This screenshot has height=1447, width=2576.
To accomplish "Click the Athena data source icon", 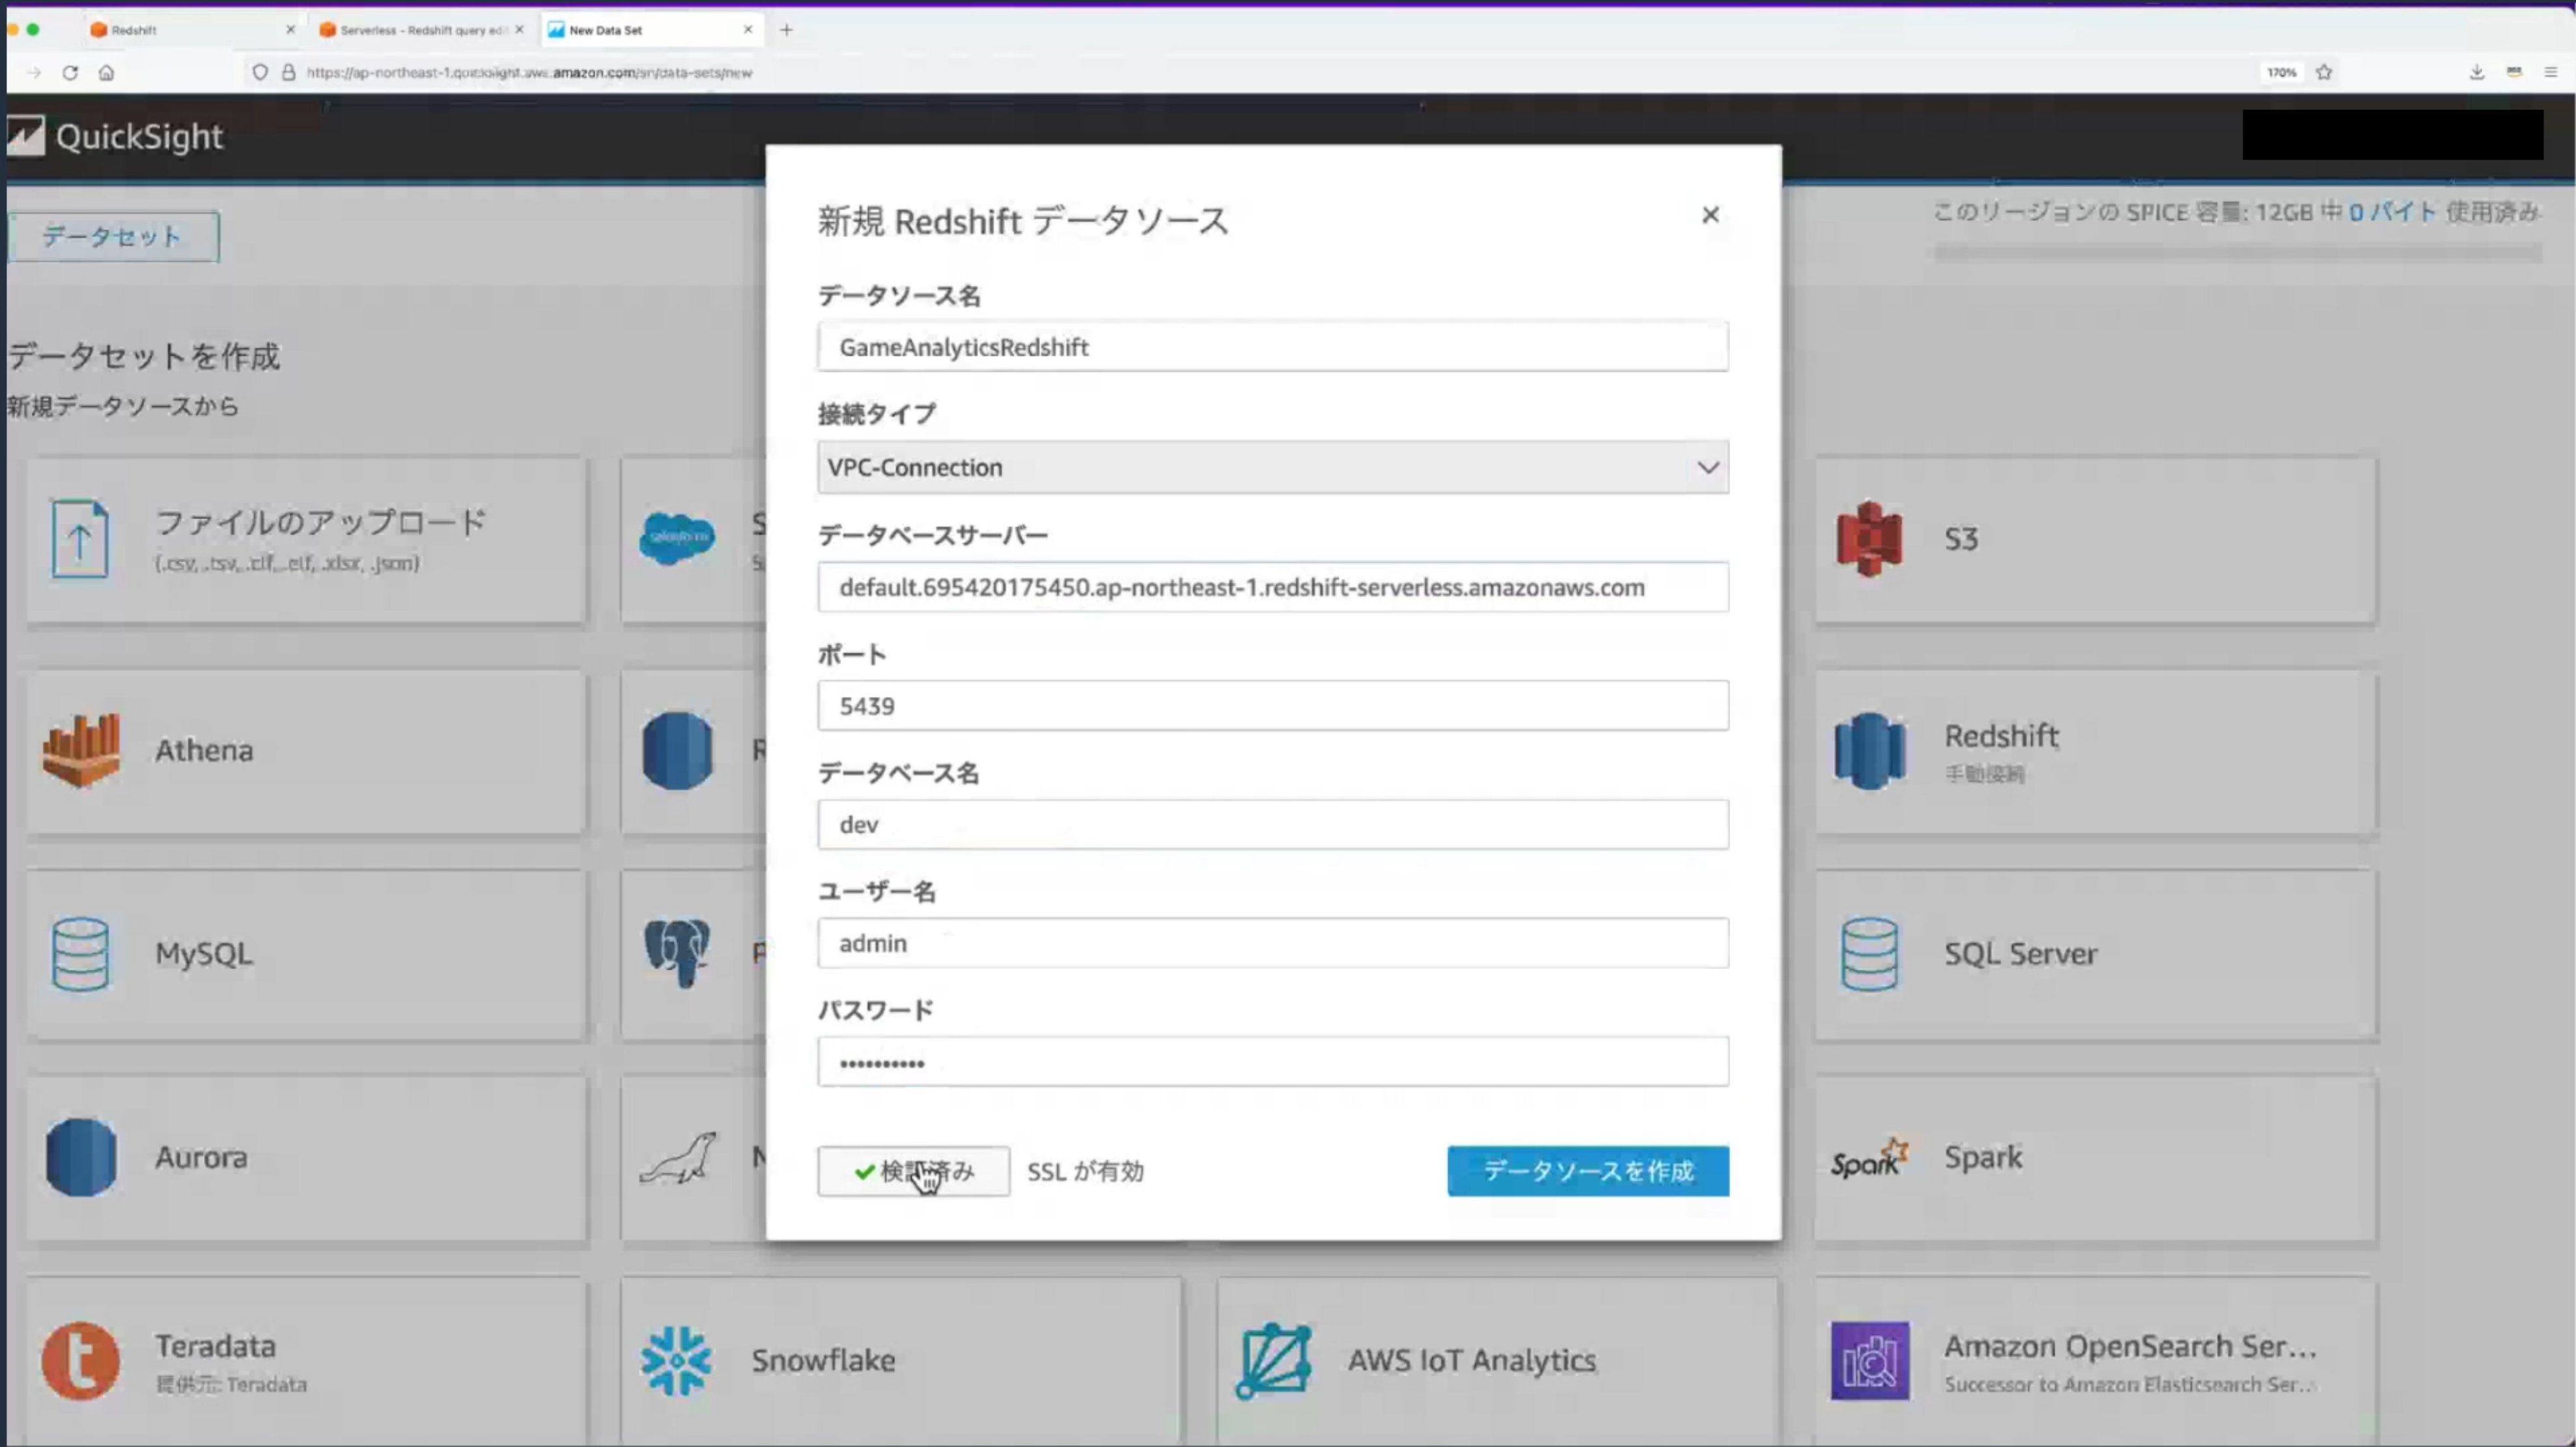I will pos(81,751).
